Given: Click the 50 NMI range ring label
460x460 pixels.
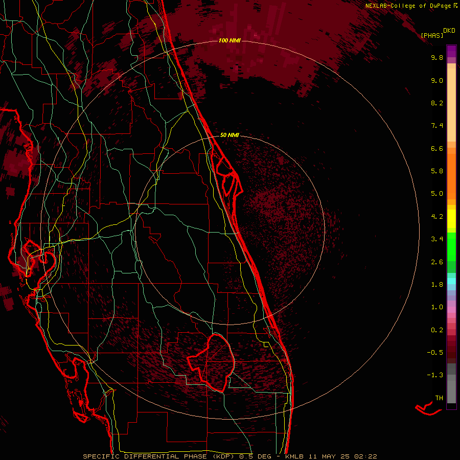Looking at the screenshot, I should 229,135.
